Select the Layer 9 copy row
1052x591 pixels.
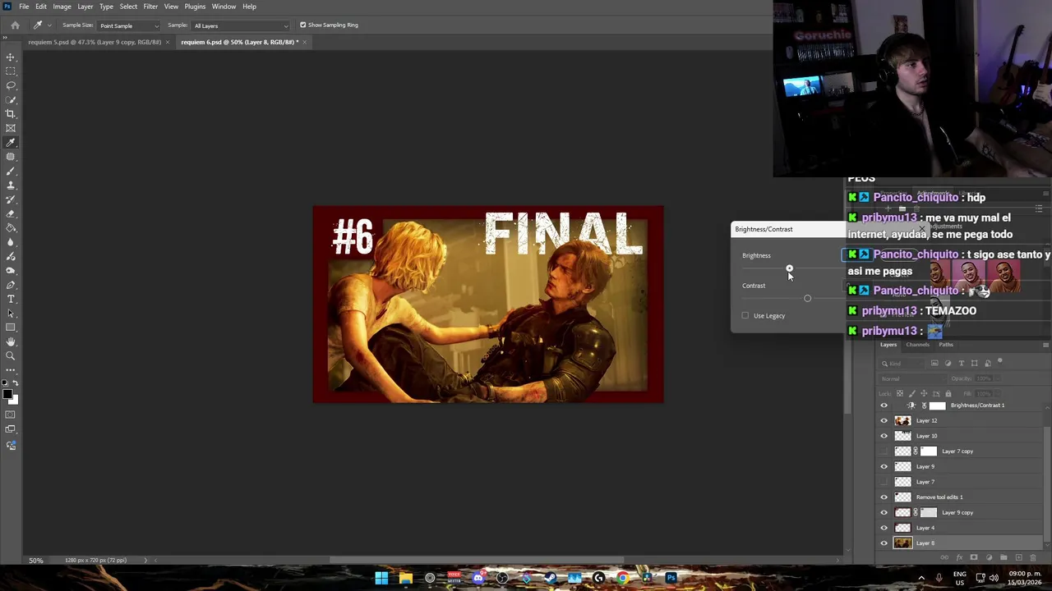point(960,512)
